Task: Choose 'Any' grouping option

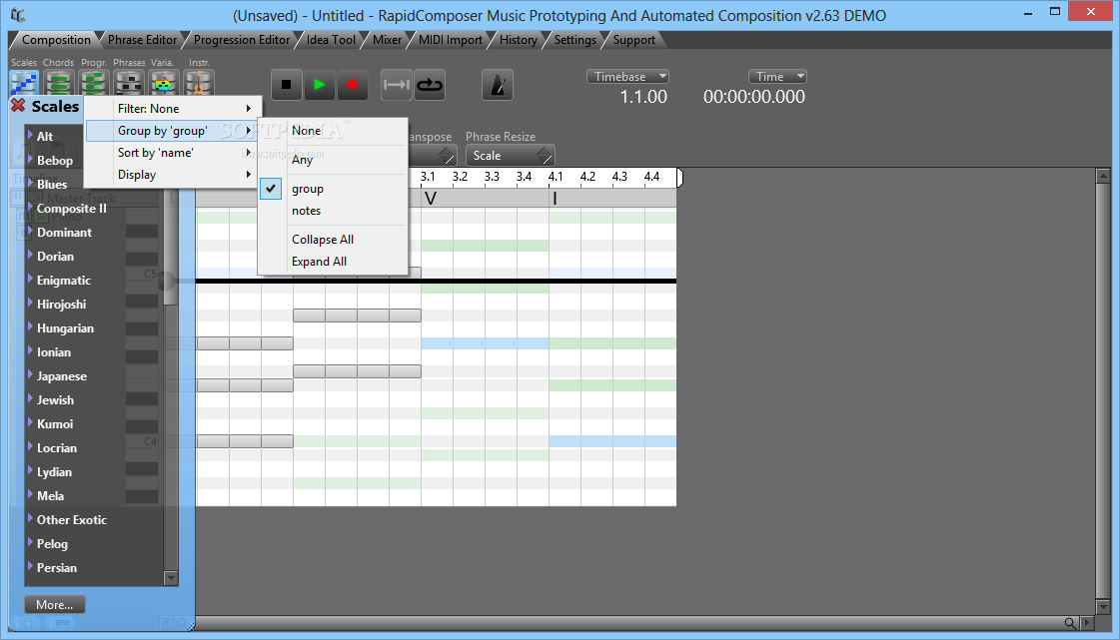Action: (333, 159)
